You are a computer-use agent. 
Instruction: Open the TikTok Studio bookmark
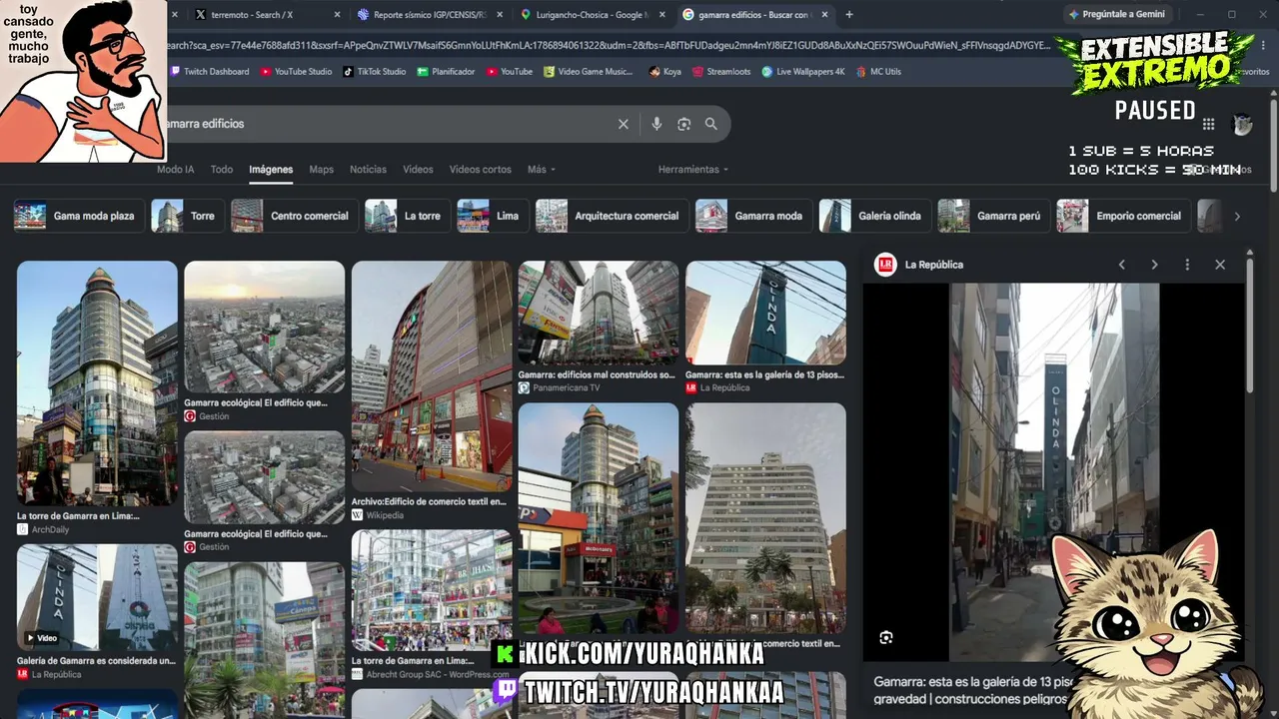point(374,72)
